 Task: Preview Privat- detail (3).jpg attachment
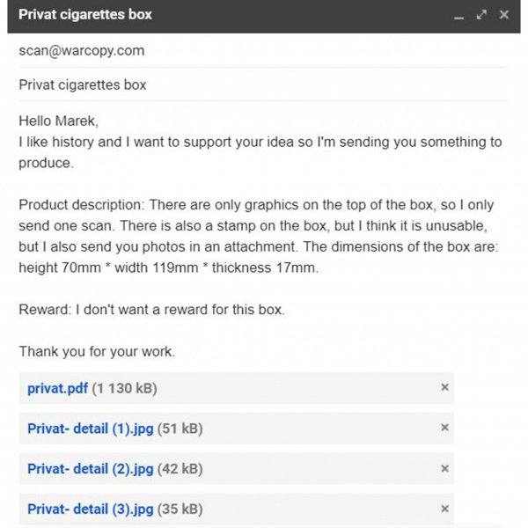click(x=90, y=510)
